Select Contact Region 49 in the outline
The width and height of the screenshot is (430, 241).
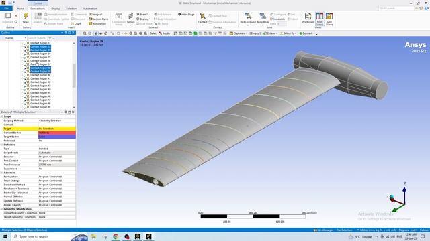tap(40, 107)
